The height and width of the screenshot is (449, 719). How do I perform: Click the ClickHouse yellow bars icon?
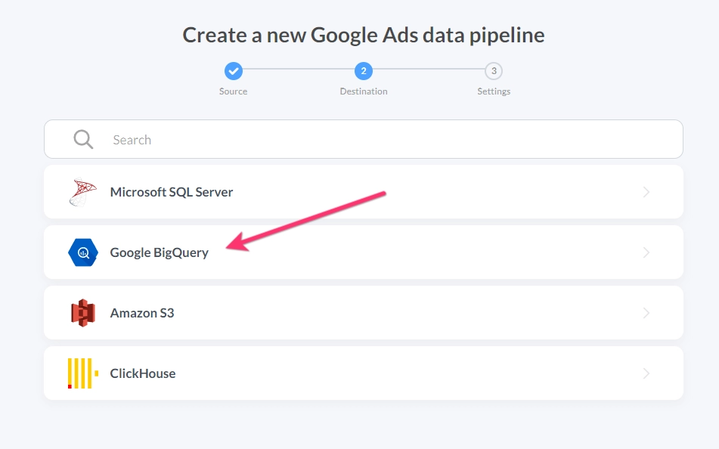(83, 373)
